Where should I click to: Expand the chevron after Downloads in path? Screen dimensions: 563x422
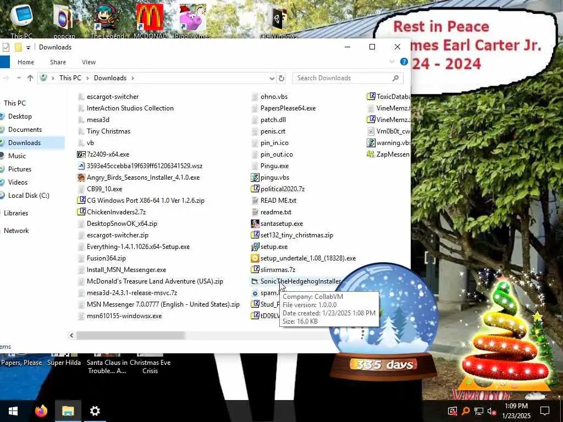tap(133, 78)
